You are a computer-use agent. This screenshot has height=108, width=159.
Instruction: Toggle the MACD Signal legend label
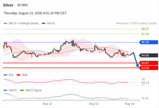point(33,90)
